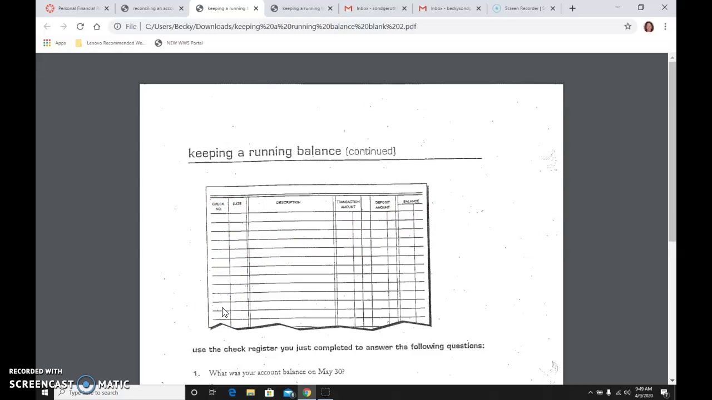This screenshot has width=712, height=400.
Task: Click the DESCRIPTION column header in the register
Action: pyautogui.click(x=288, y=202)
